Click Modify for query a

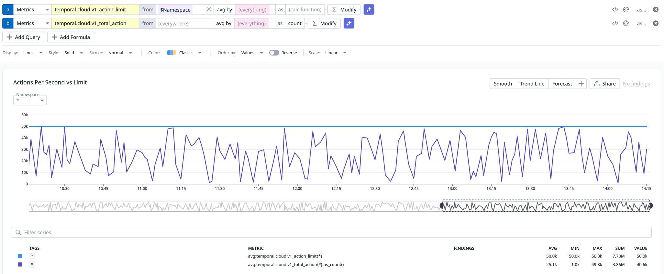(344, 9)
